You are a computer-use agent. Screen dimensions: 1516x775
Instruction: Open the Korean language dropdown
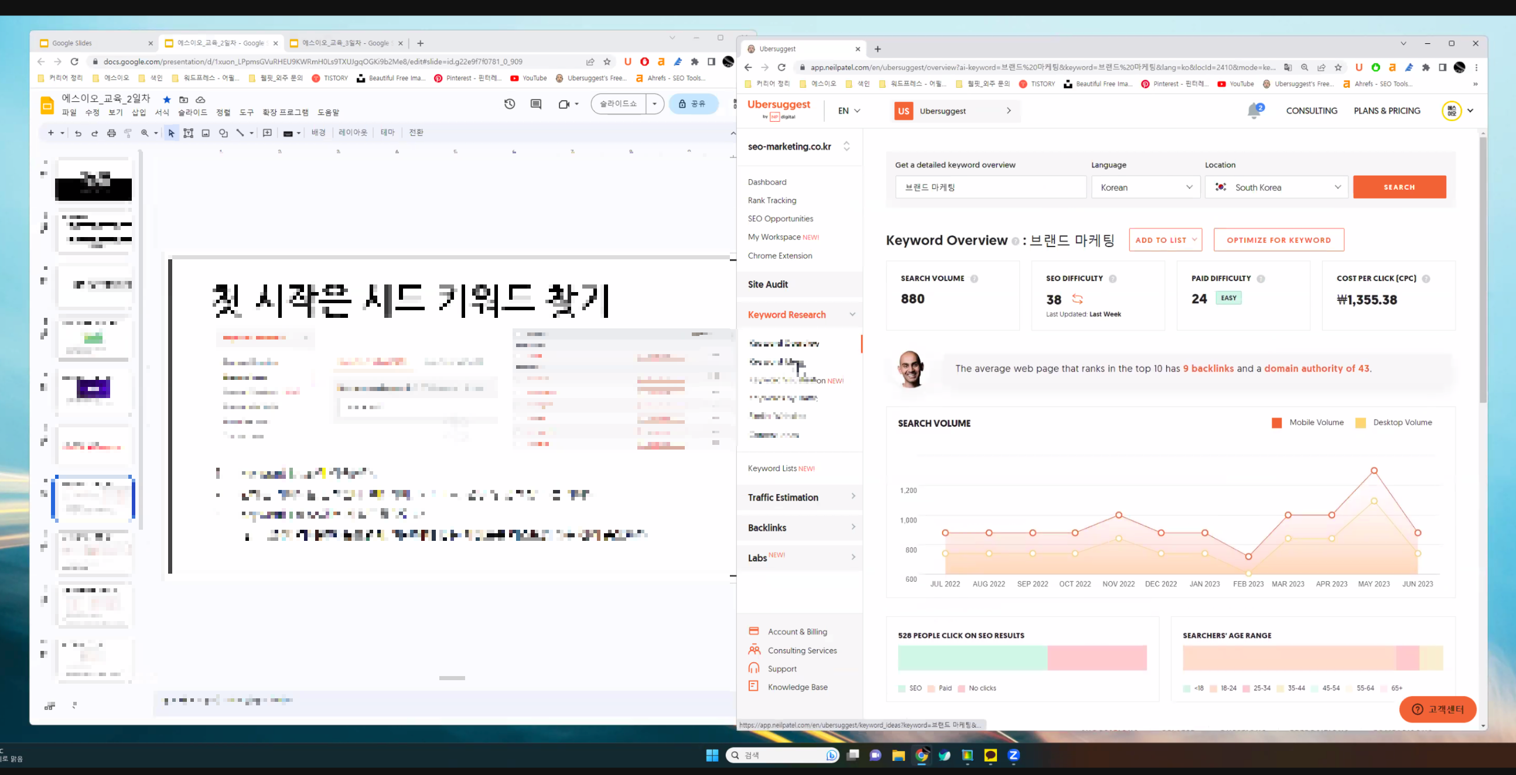click(1145, 187)
